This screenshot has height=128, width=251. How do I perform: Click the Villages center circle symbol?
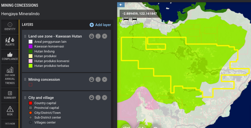tap(31, 123)
